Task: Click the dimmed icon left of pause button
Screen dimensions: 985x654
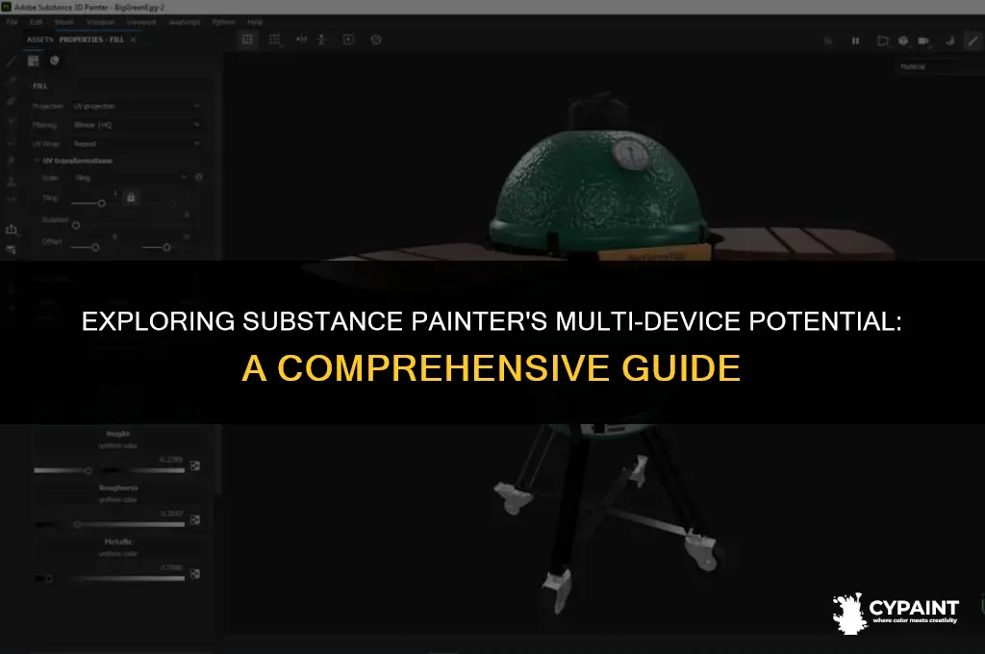Action: coord(828,40)
